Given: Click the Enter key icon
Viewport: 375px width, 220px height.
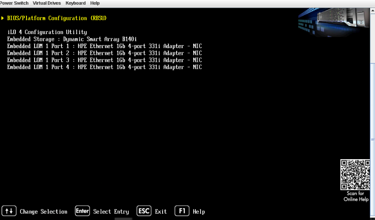Looking at the screenshot, I should point(82,211).
